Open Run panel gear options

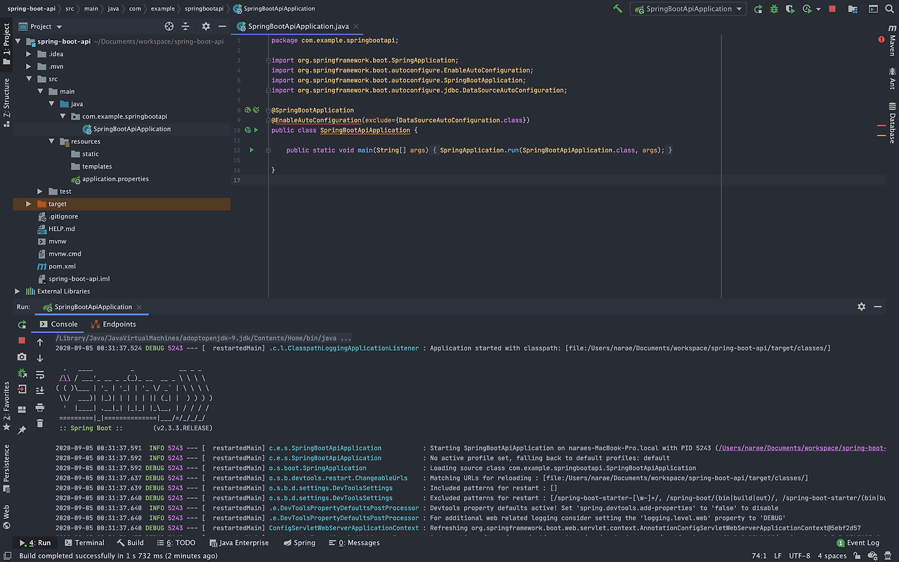point(861,307)
